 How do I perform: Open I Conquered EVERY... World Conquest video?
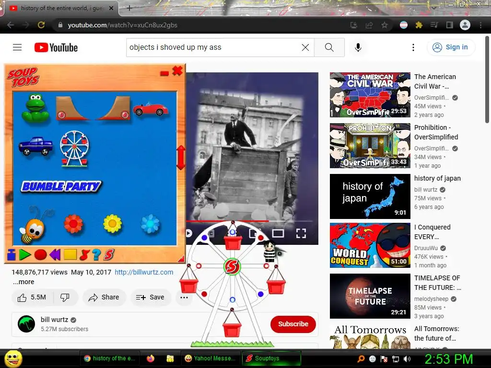[370, 245]
